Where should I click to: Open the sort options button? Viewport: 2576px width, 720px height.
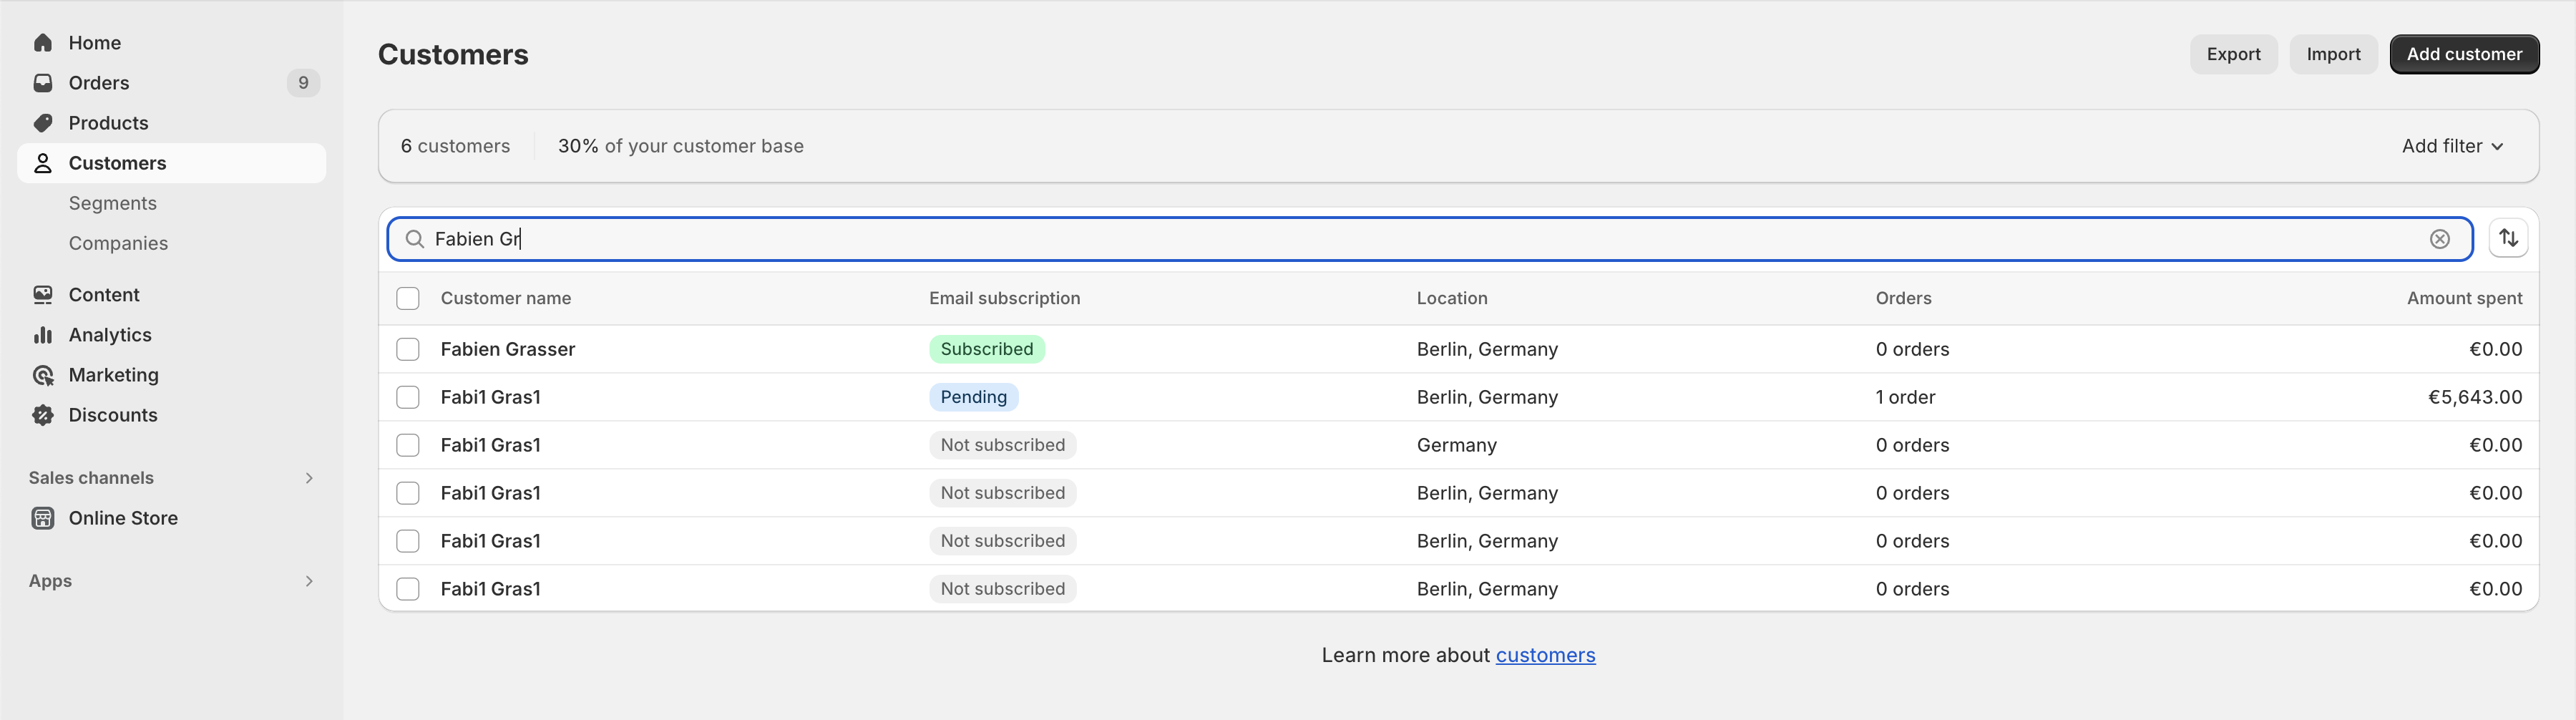(2508, 238)
